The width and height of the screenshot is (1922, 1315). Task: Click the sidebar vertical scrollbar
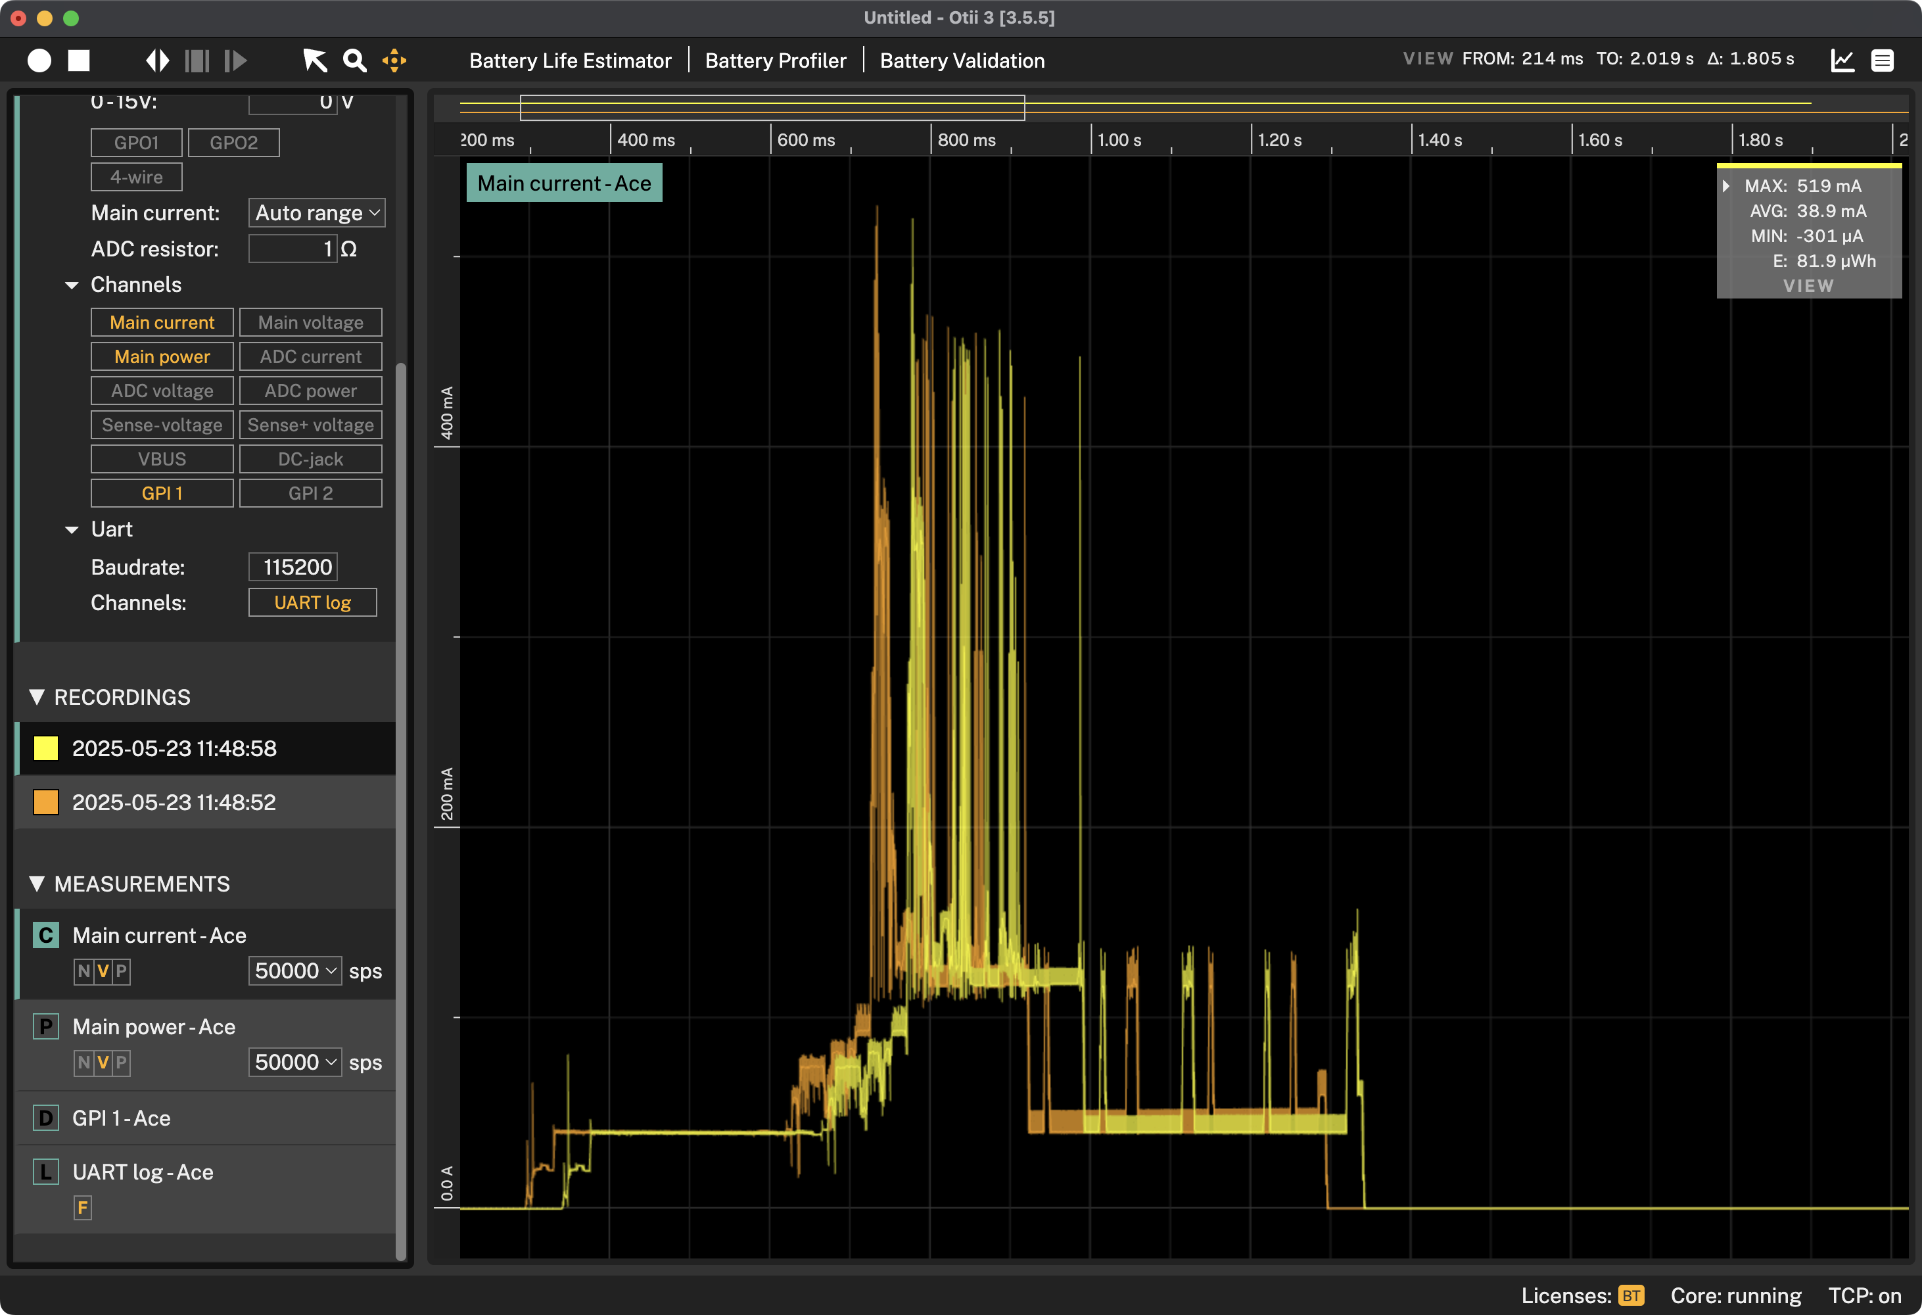[401, 811]
